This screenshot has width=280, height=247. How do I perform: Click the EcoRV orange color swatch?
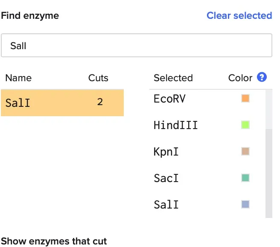(x=245, y=99)
